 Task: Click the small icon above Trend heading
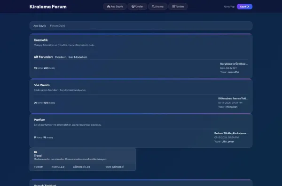click(35, 152)
